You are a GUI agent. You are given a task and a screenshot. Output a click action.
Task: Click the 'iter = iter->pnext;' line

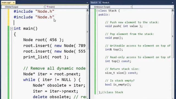(56, 91)
